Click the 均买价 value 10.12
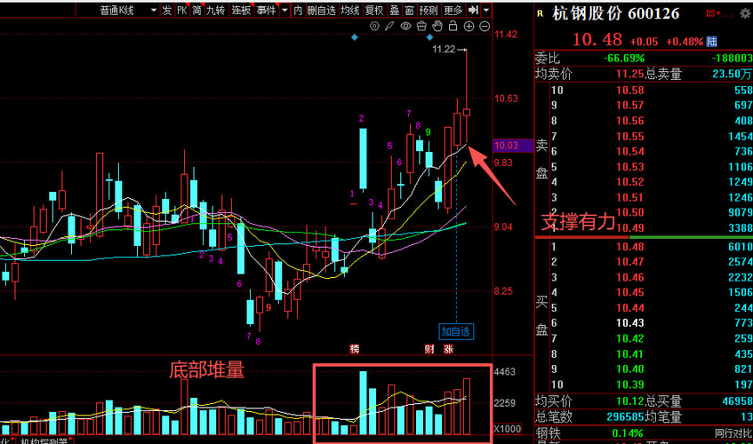Screen dimensions: 753x444 click(x=630, y=400)
